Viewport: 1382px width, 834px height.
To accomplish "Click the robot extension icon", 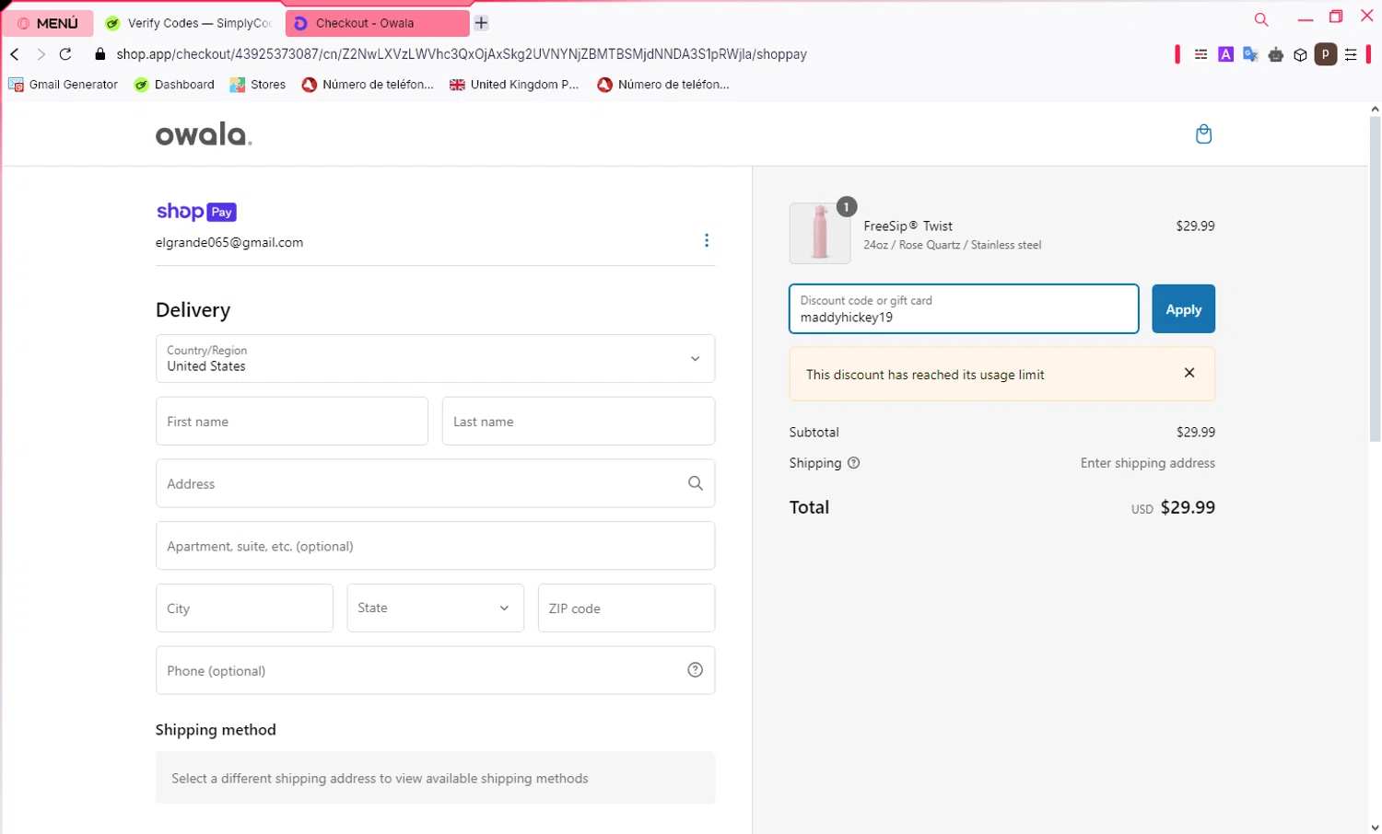I will tap(1275, 54).
